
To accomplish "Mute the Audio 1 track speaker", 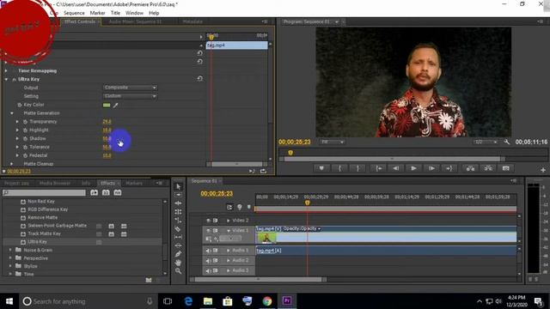I will tap(208, 251).
